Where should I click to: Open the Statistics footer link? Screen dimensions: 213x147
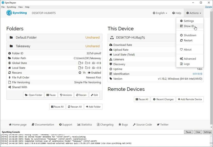tap(84, 125)
